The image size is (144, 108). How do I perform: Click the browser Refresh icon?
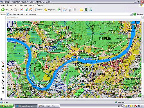point(26,10)
